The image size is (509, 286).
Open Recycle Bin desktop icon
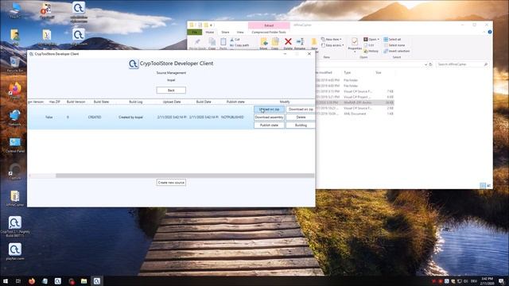(x=15, y=64)
